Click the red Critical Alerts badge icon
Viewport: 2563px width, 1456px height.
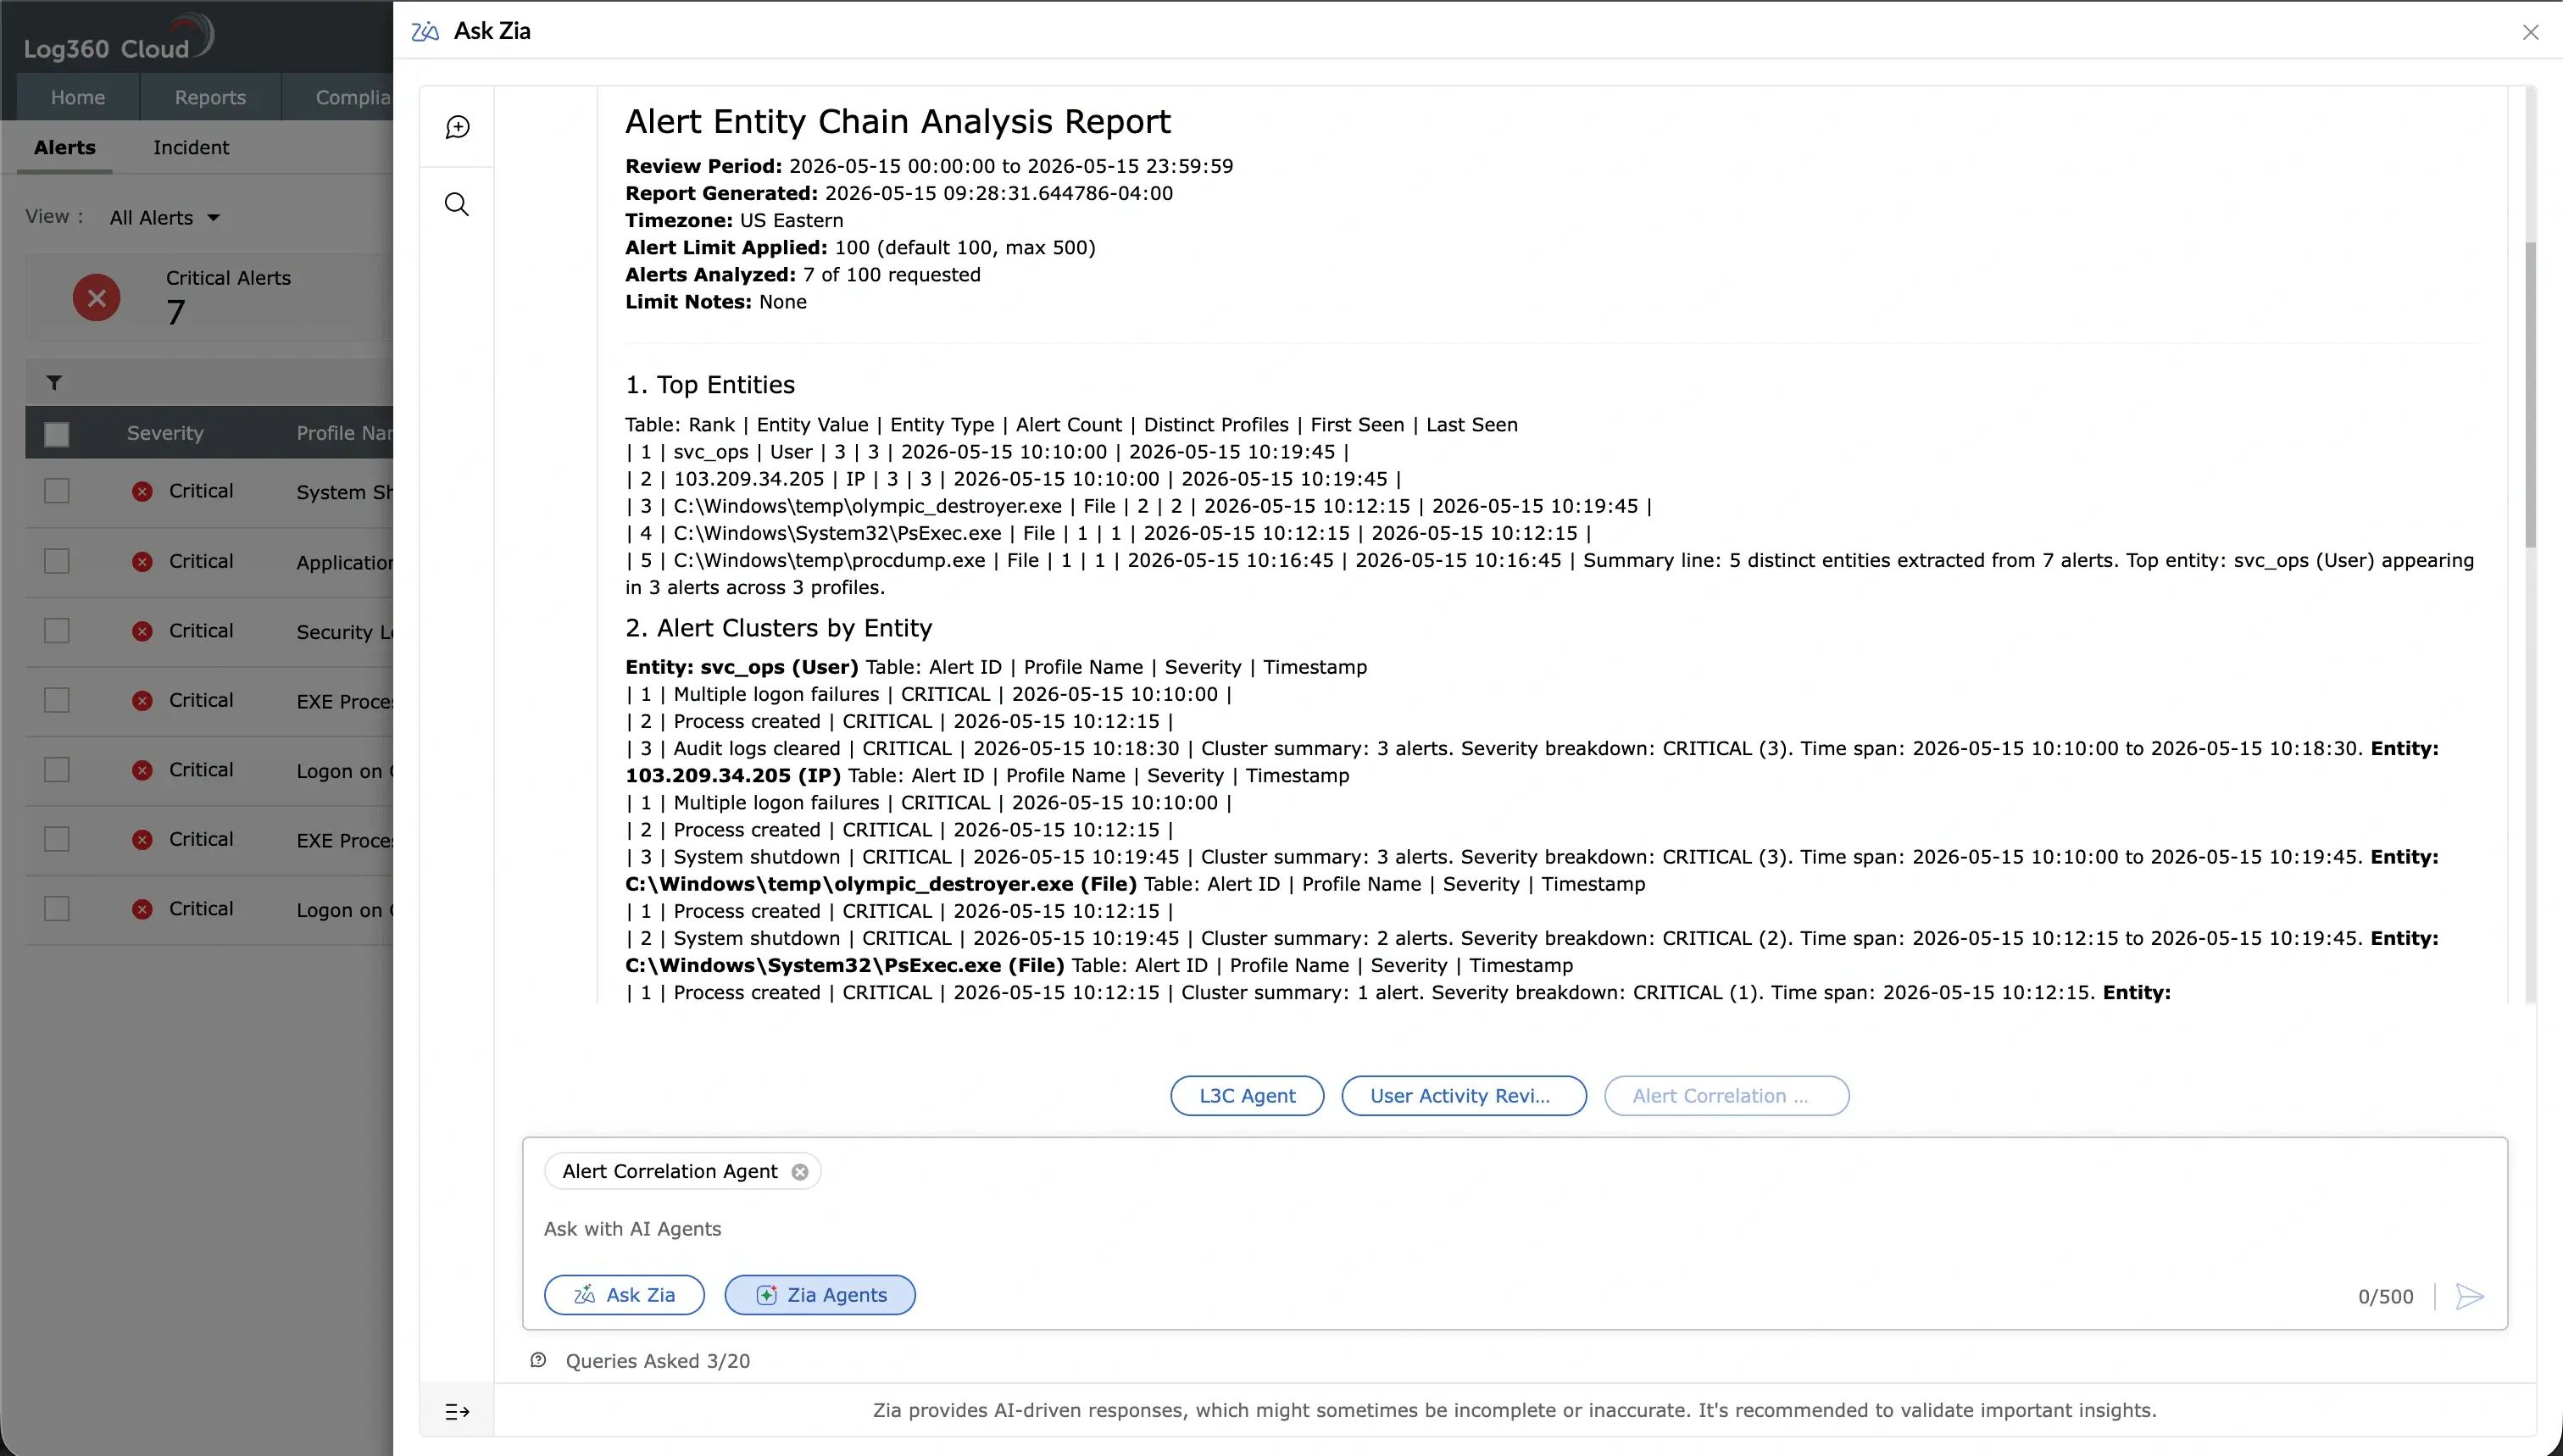coord(96,297)
